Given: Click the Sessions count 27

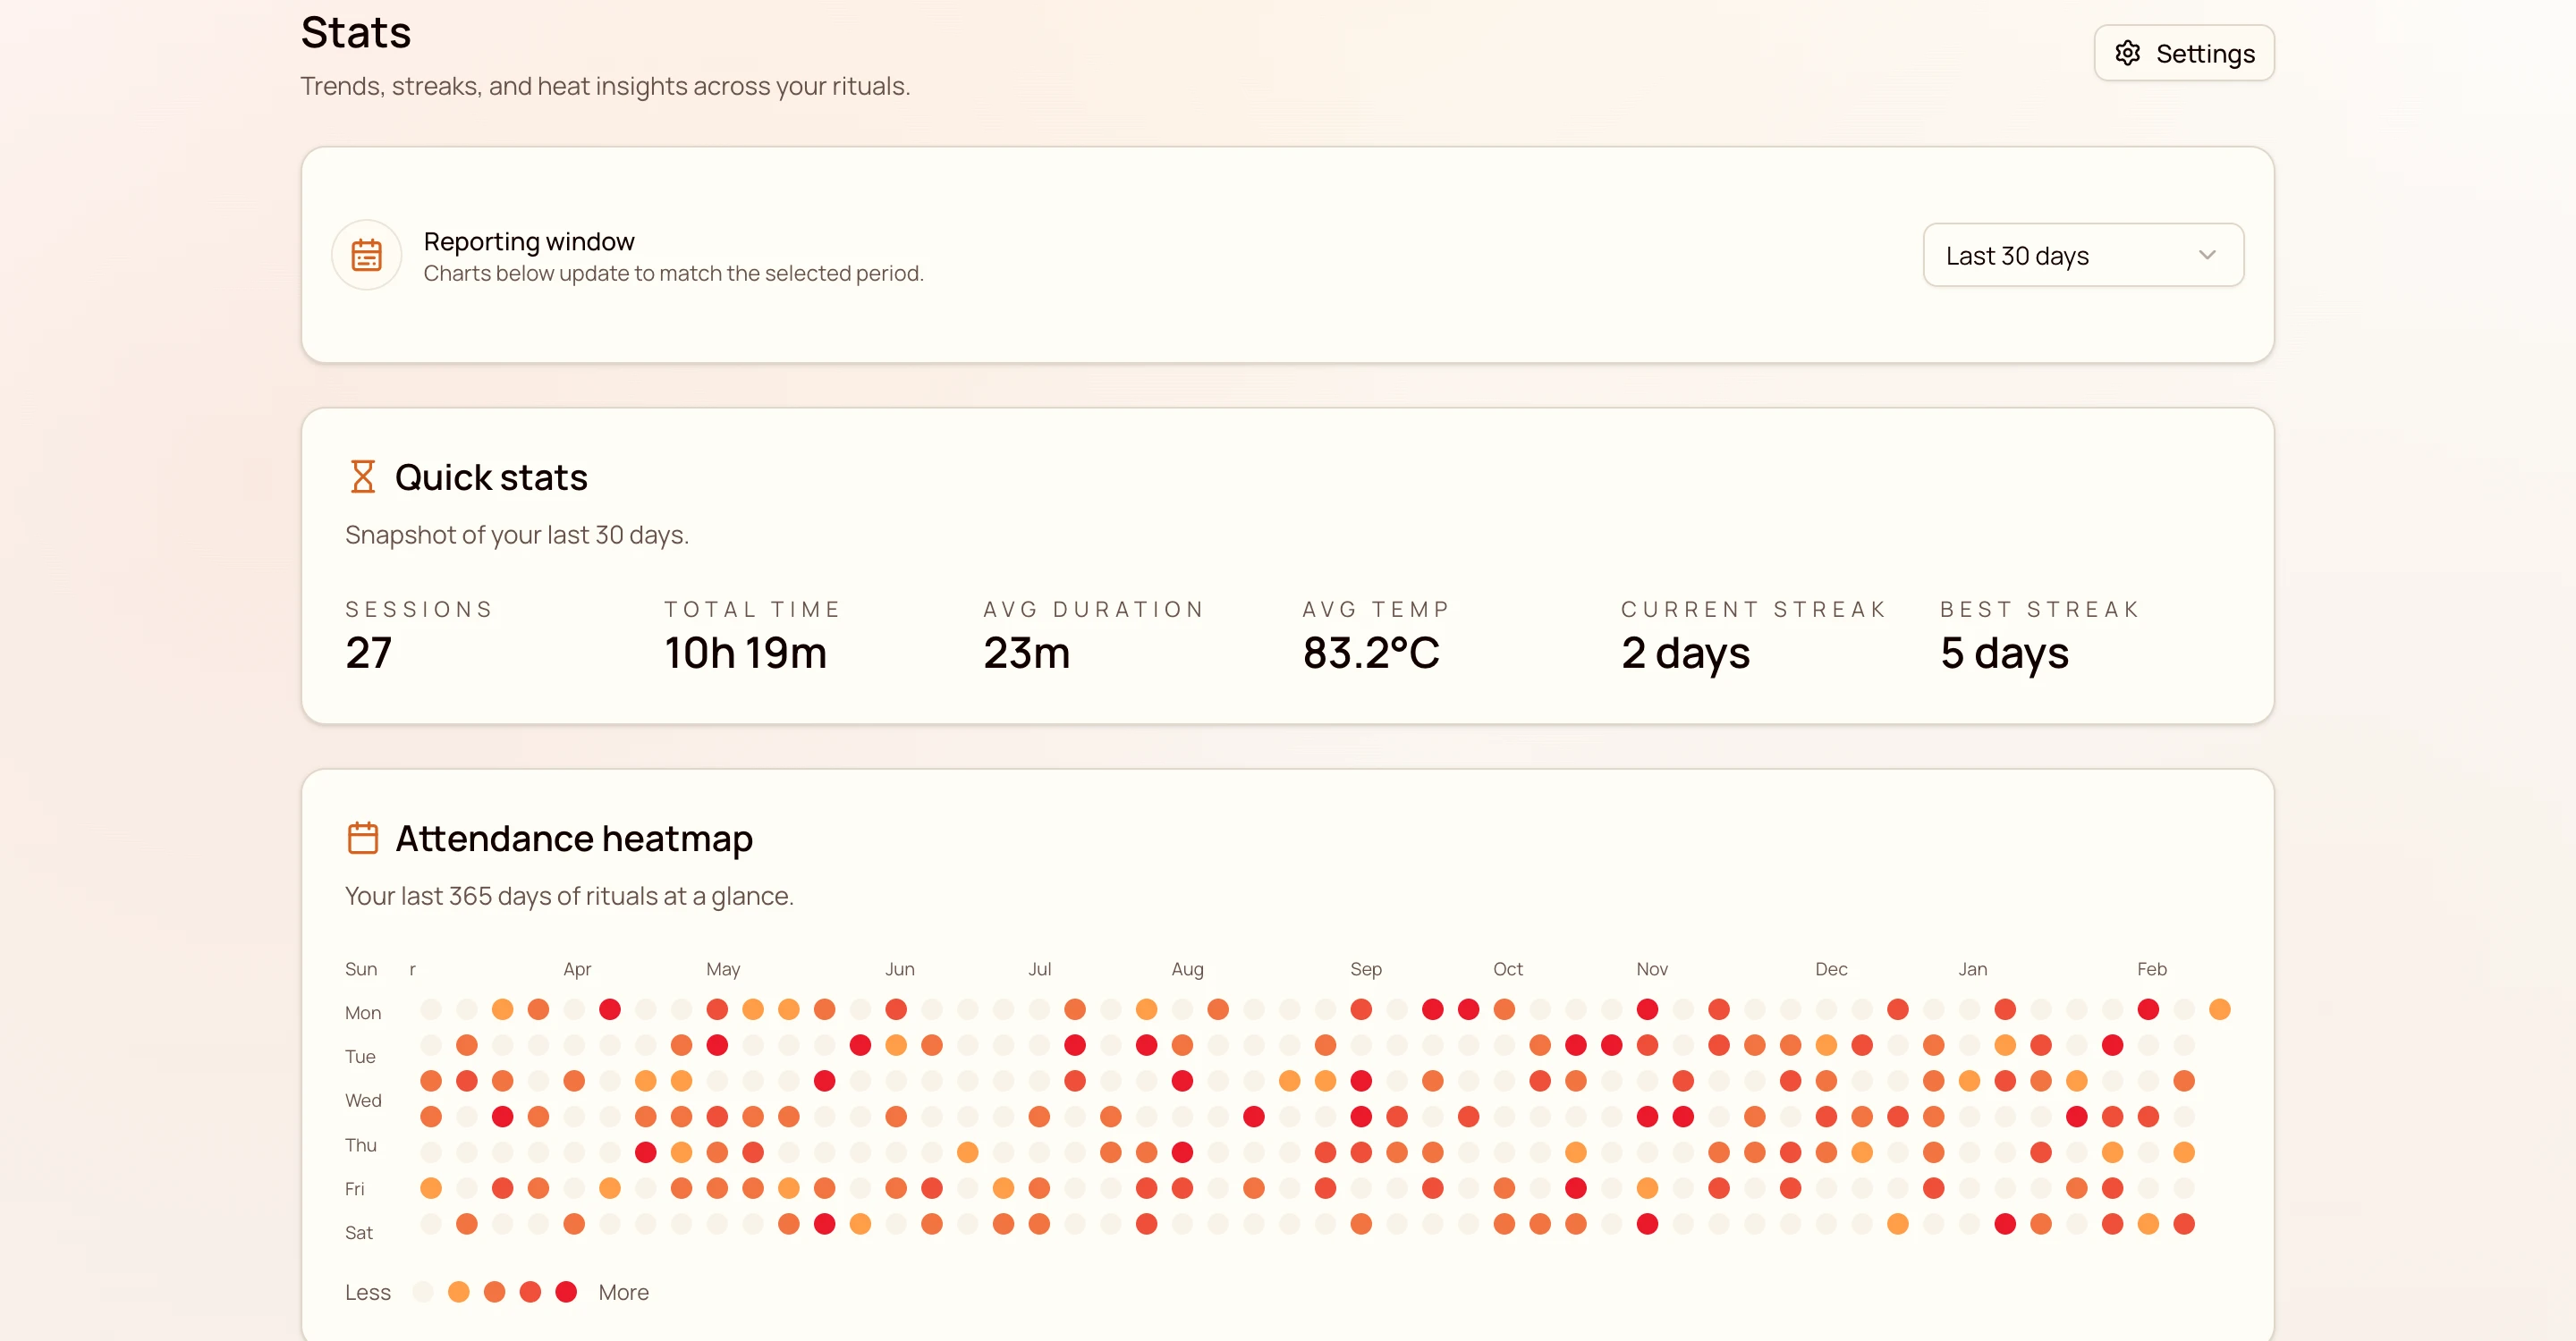Looking at the screenshot, I should [369, 654].
